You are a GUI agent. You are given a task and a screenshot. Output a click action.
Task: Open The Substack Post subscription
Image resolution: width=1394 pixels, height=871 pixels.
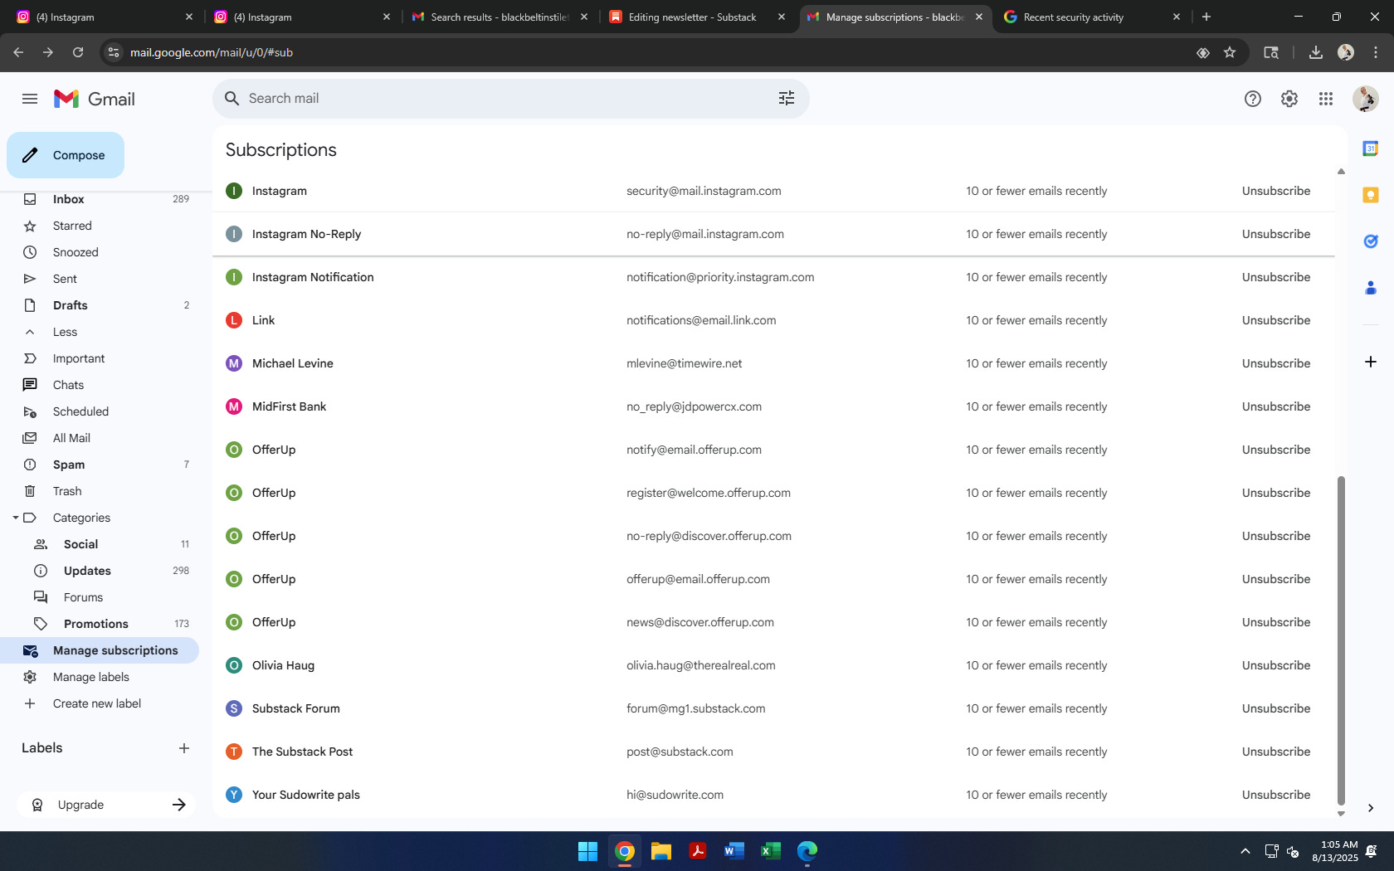click(773, 752)
